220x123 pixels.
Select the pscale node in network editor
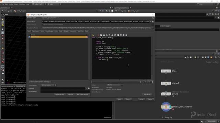(x=166, y=94)
